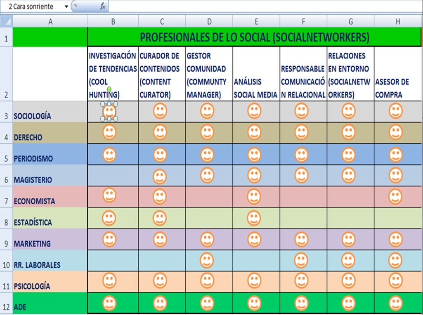Image resolution: width=423 pixels, height=315 pixels.
Task: Select row 1 header
Action: point(6,37)
